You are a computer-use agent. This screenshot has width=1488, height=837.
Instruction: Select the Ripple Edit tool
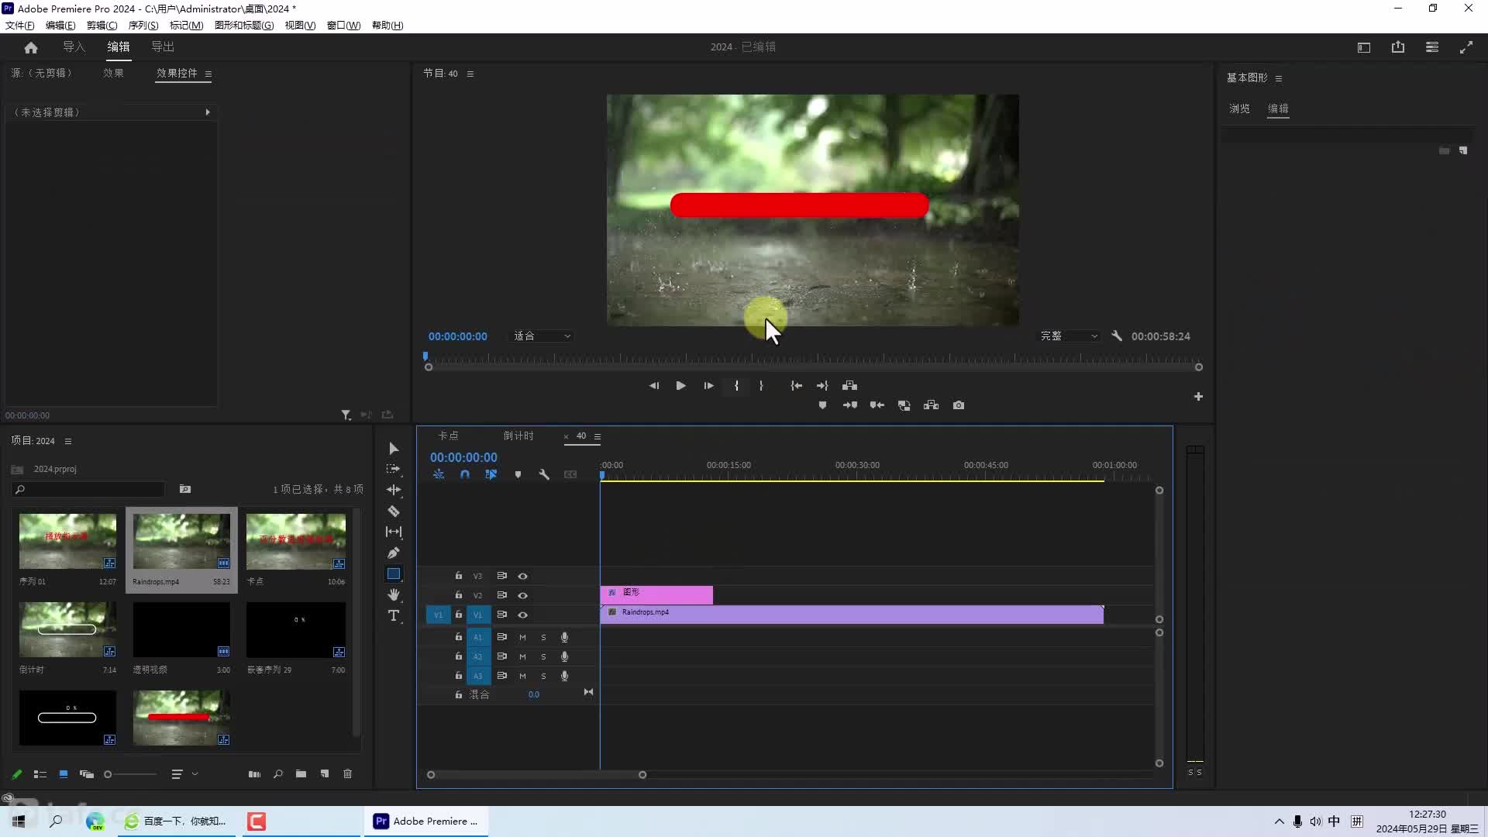tap(394, 490)
